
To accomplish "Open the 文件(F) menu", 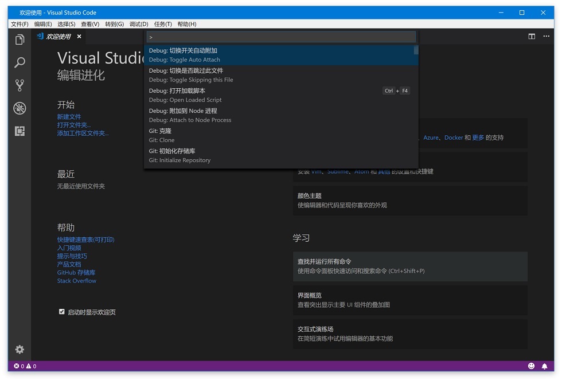I will 19,24.
